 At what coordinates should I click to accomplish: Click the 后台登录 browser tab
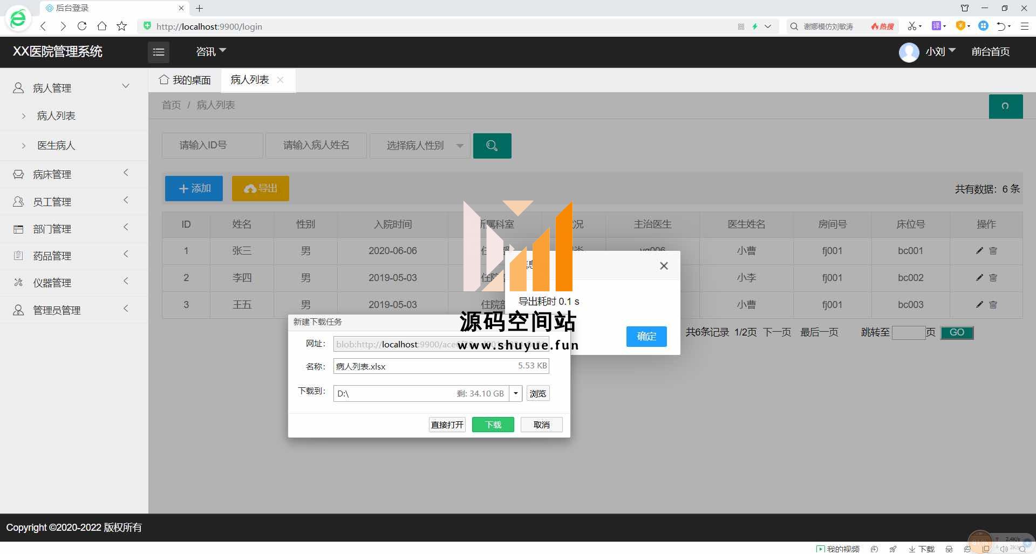(x=114, y=8)
